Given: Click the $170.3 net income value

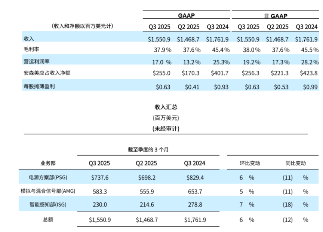Looking at the screenshot, I should pos(191,73).
